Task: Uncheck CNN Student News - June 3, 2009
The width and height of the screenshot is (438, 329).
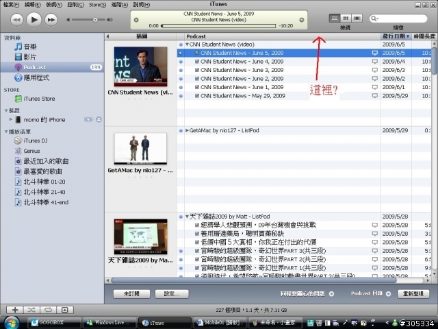Action: click(197, 70)
